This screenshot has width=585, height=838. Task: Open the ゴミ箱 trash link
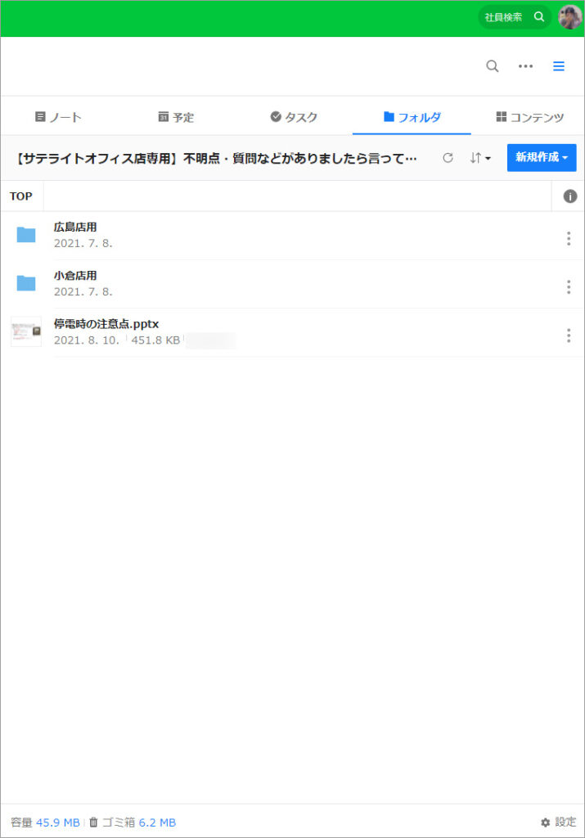point(132,822)
